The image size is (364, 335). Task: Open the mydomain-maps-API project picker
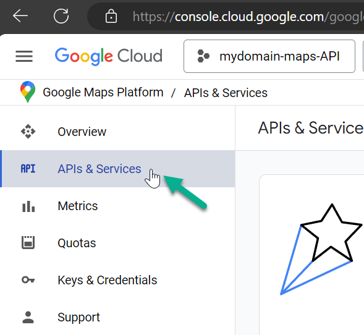269,56
